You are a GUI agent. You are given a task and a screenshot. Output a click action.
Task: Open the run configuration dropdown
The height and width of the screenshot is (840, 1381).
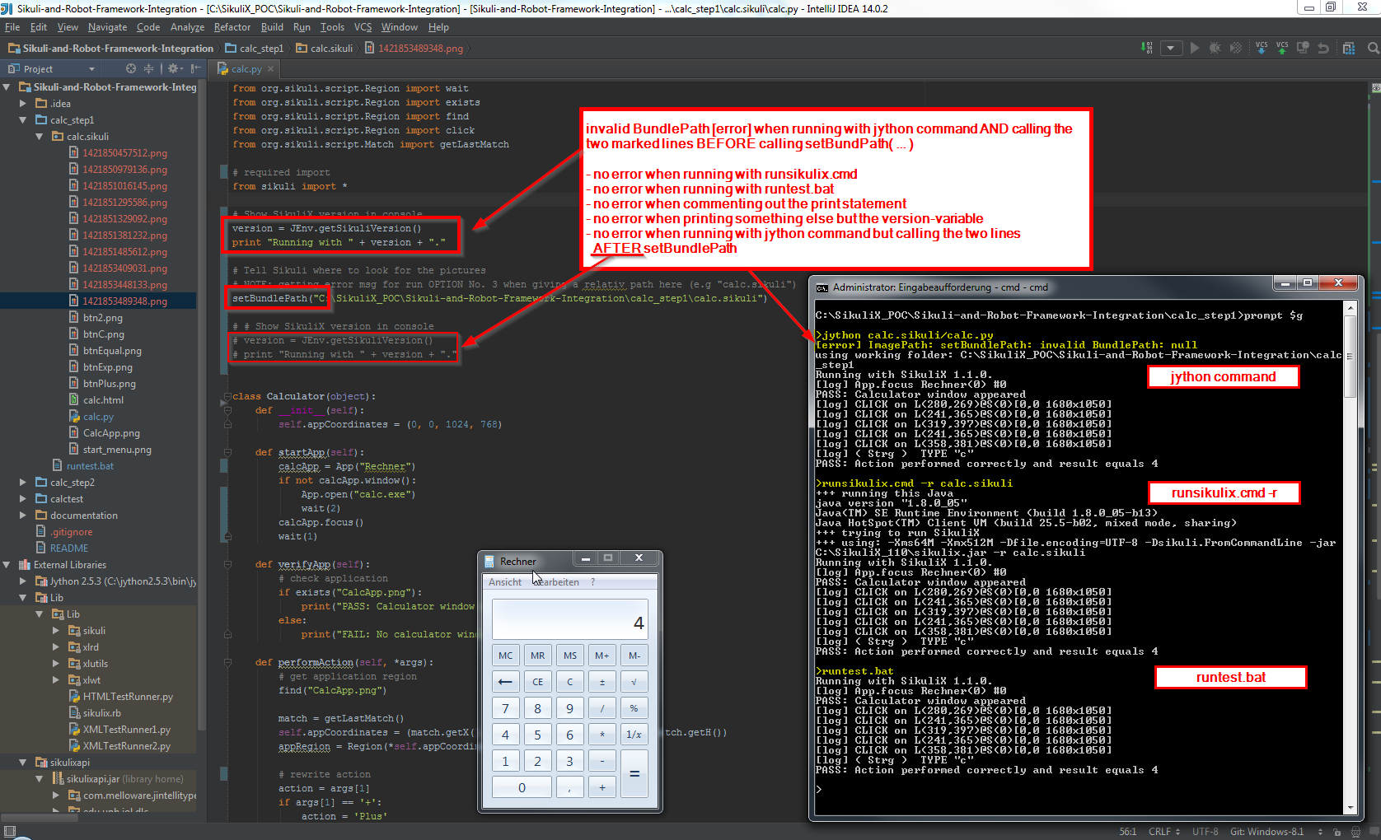pyautogui.click(x=1171, y=48)
